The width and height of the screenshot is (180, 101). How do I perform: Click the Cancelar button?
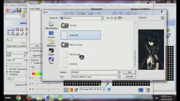129,77
